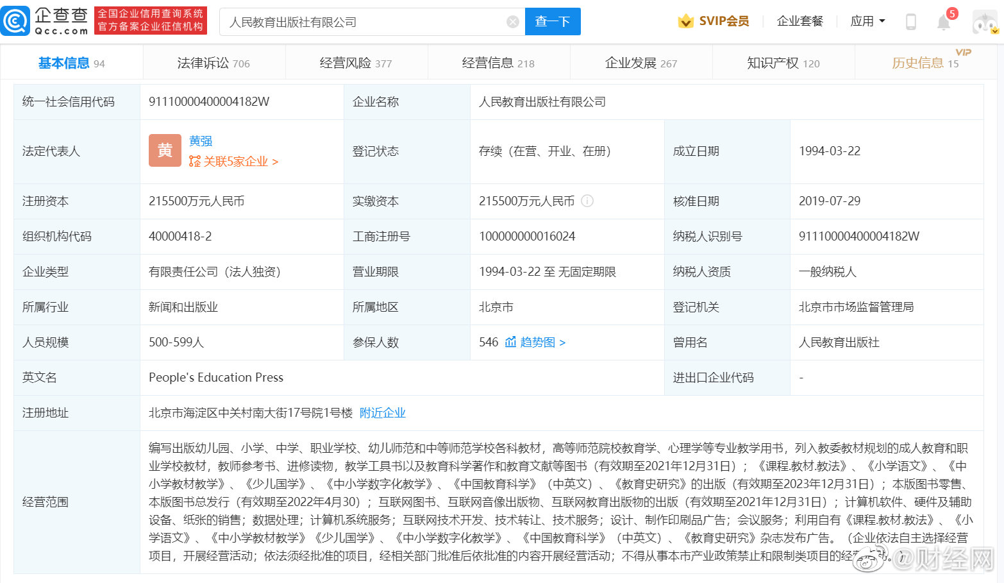
Task: Click staff size 500-599人
Action: click(x=176, y=342)
